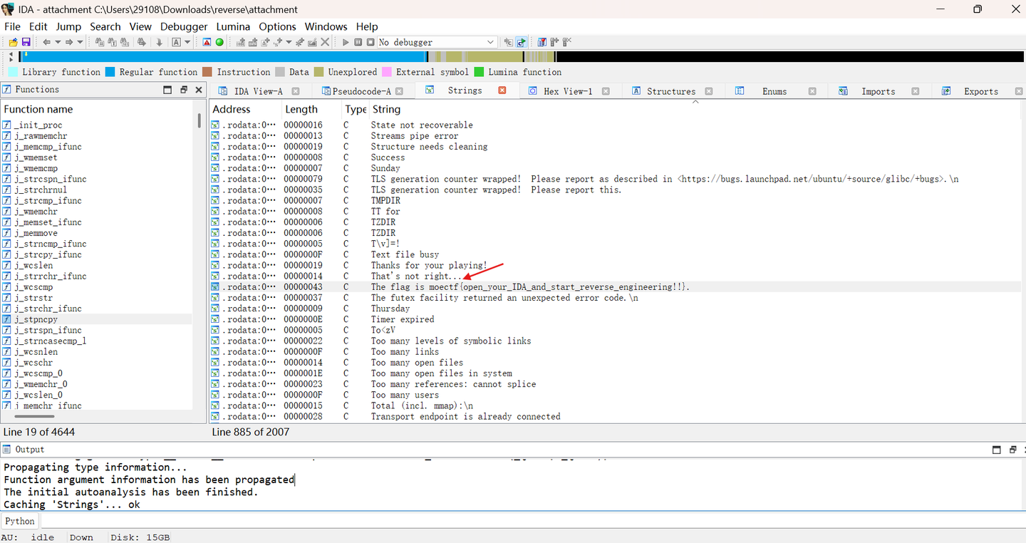Expand the dropdown beside the boxed A icon
Image resolution: width=1026 pixels, height=543 pixels.
point(187,42)
